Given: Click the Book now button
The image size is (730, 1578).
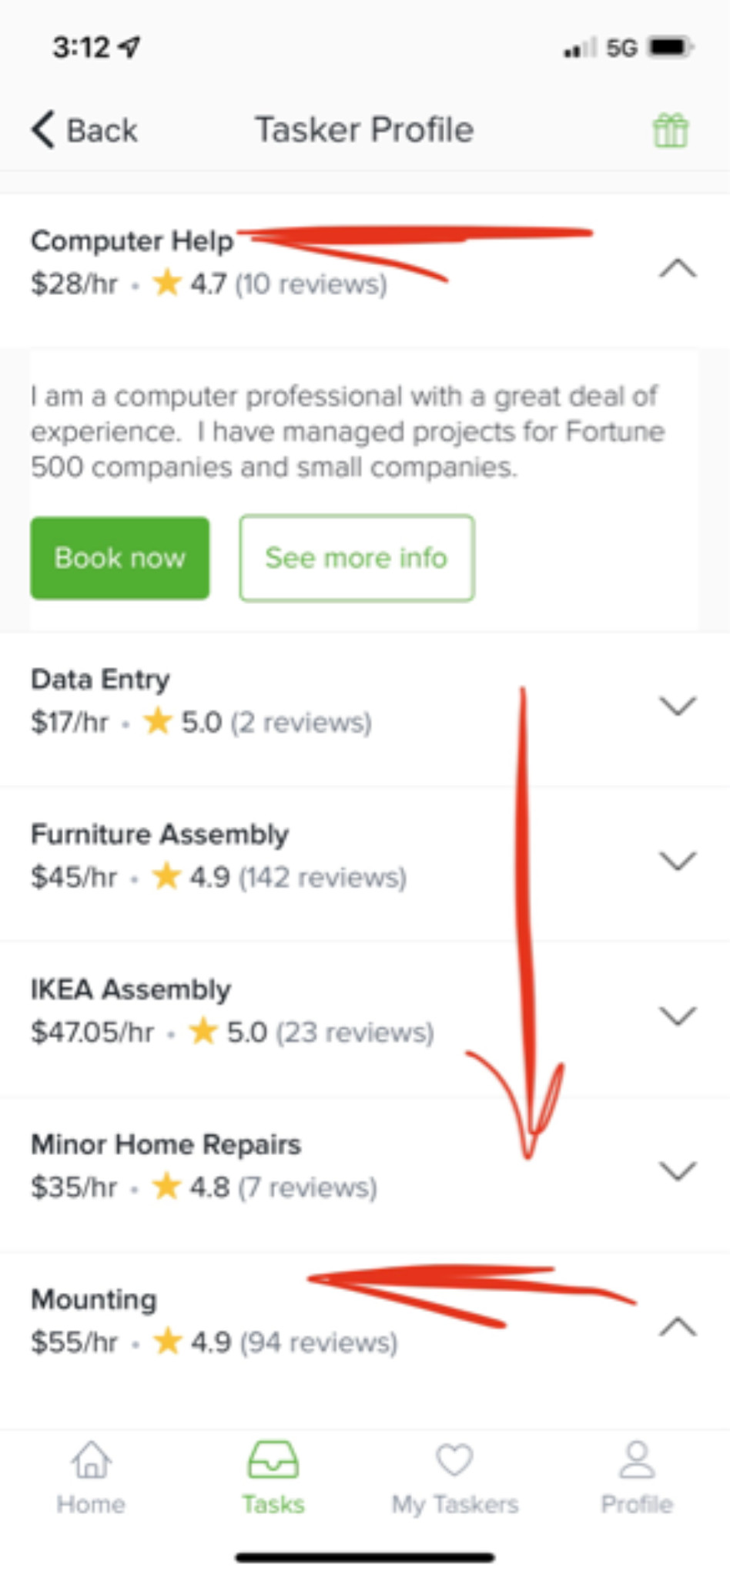Looking at the screenshot, I should pos(119,558).
